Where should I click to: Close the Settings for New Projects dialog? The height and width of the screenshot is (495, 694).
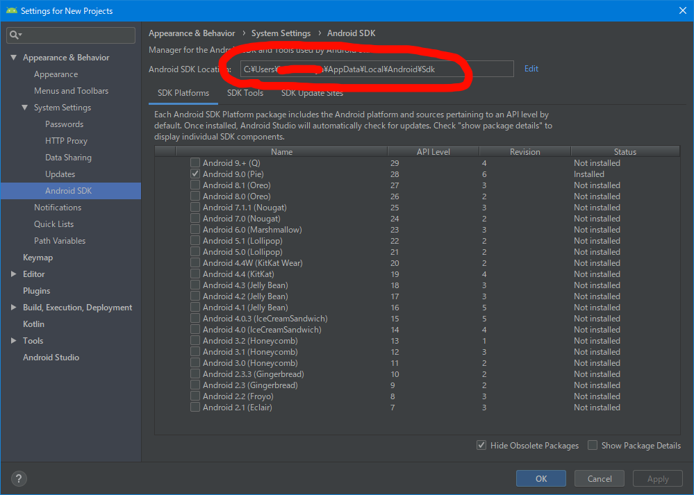pos(683,10)
